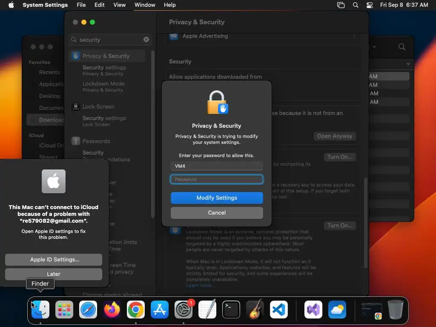Click Turn On… for FileVault
The height and width of the screenshot is (327, 436).
tap(340, 157)
